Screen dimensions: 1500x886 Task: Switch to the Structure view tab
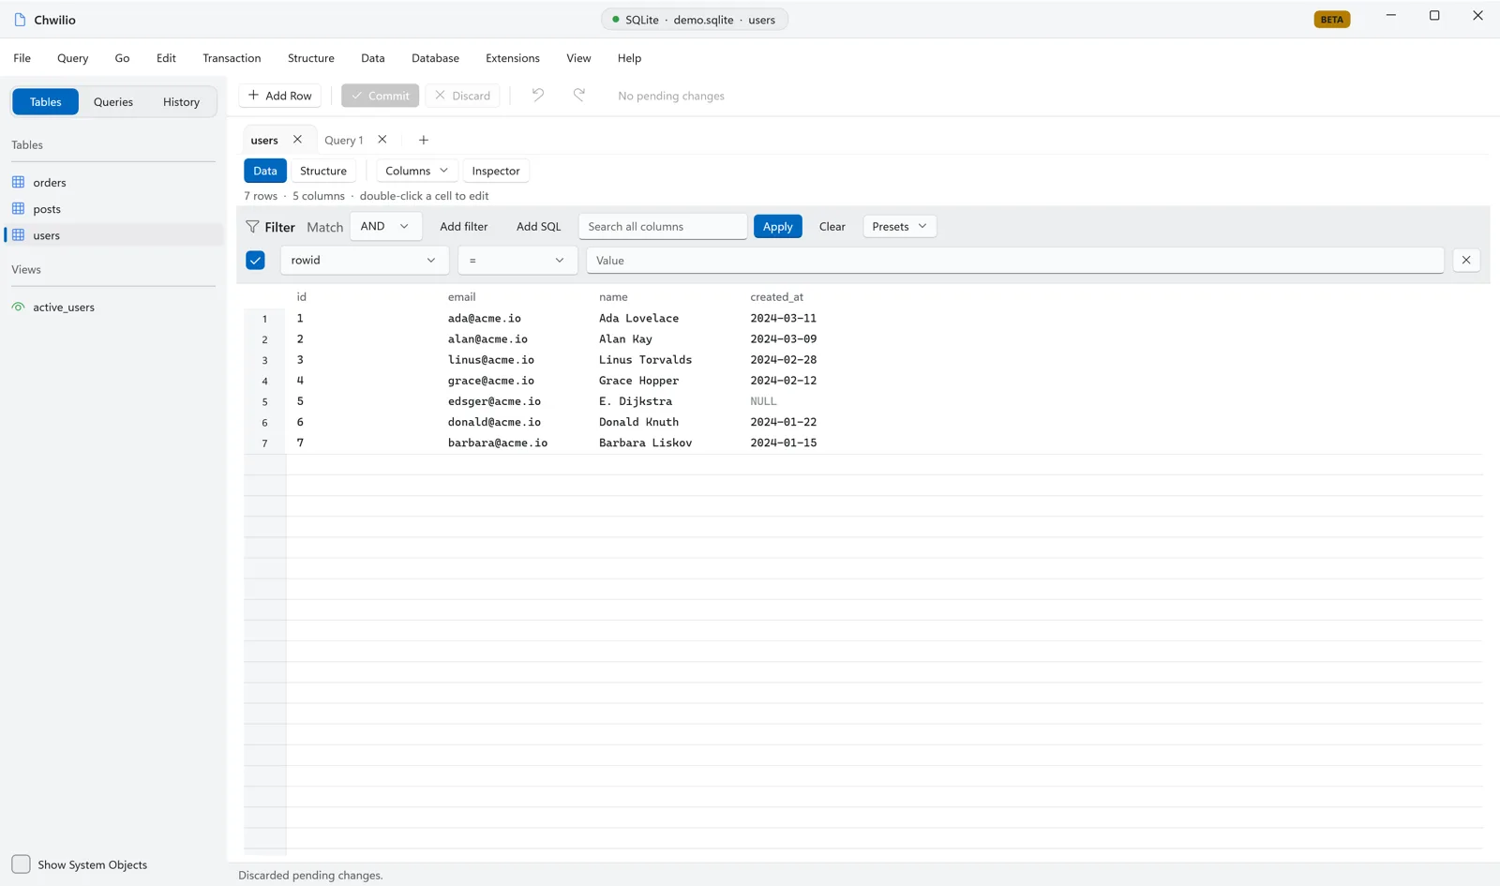(323, 171)
